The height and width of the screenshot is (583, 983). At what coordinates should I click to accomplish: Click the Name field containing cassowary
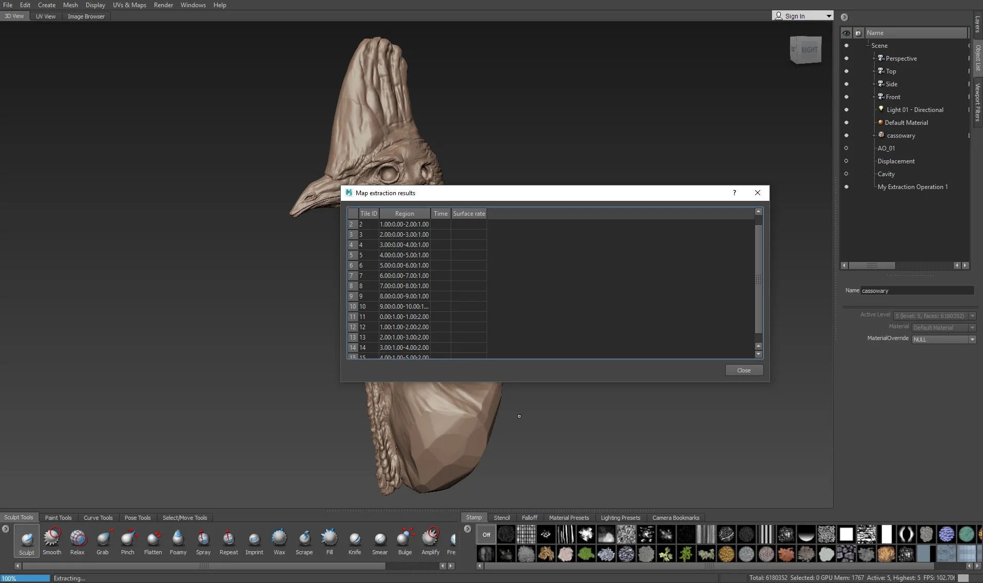point(917,291)
